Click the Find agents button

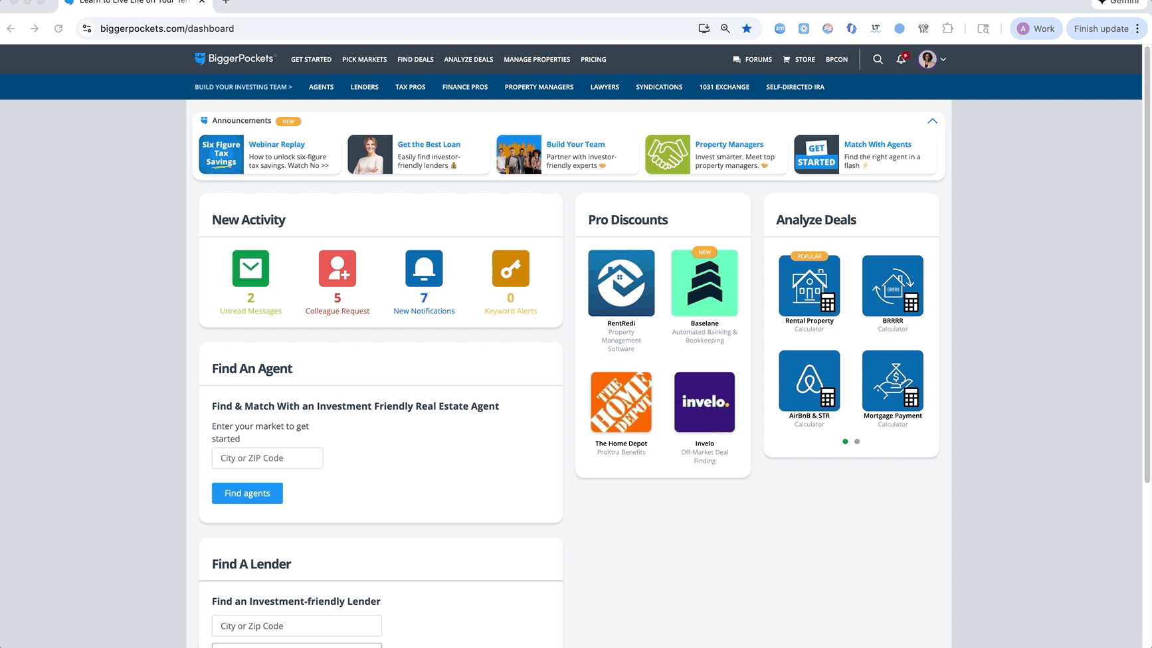pos(247,493)
